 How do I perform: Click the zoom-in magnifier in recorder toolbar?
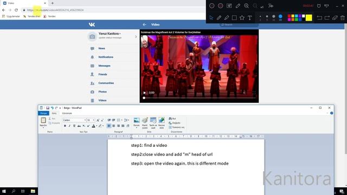(x=246, y=6)
